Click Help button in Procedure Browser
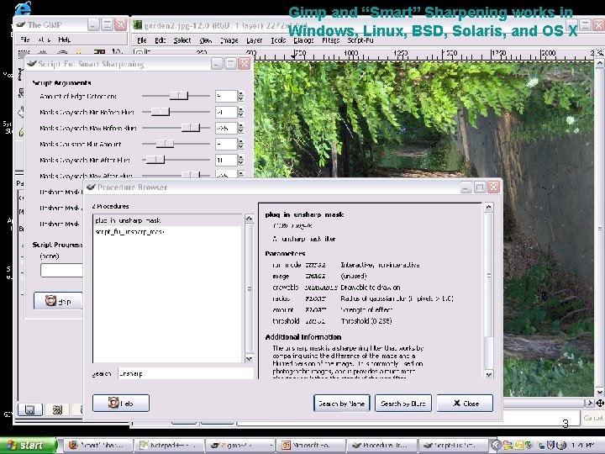This screenshot has height=454, width=605. click(121, 403)
